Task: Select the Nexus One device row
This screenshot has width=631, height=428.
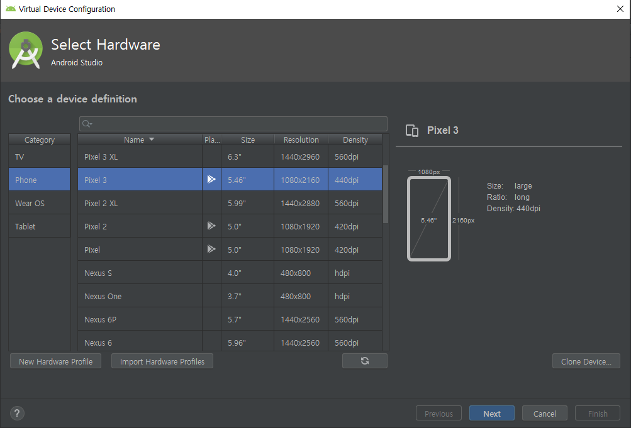Action: tap(230, 296)
